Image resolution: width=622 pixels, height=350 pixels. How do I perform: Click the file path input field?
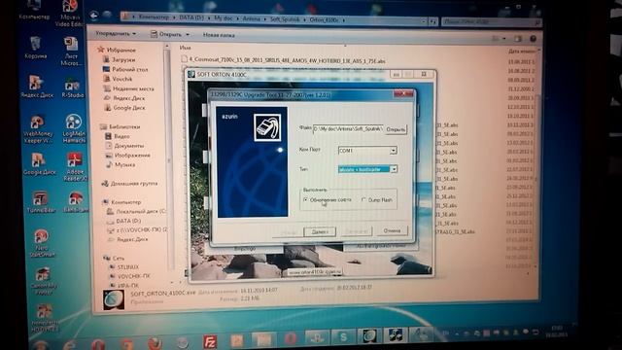click(348, 129)
